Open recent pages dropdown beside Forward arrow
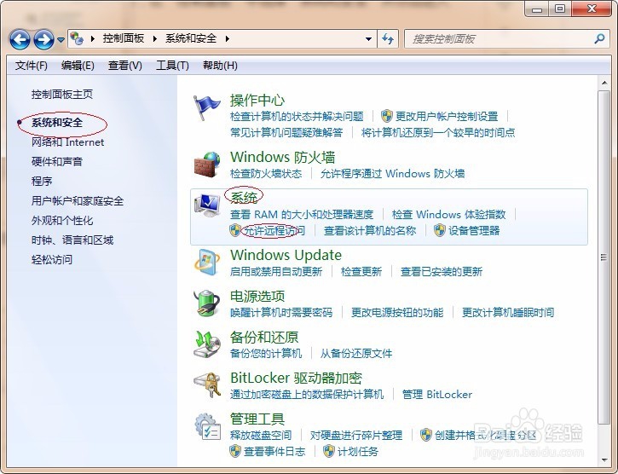 click(61, 39)
